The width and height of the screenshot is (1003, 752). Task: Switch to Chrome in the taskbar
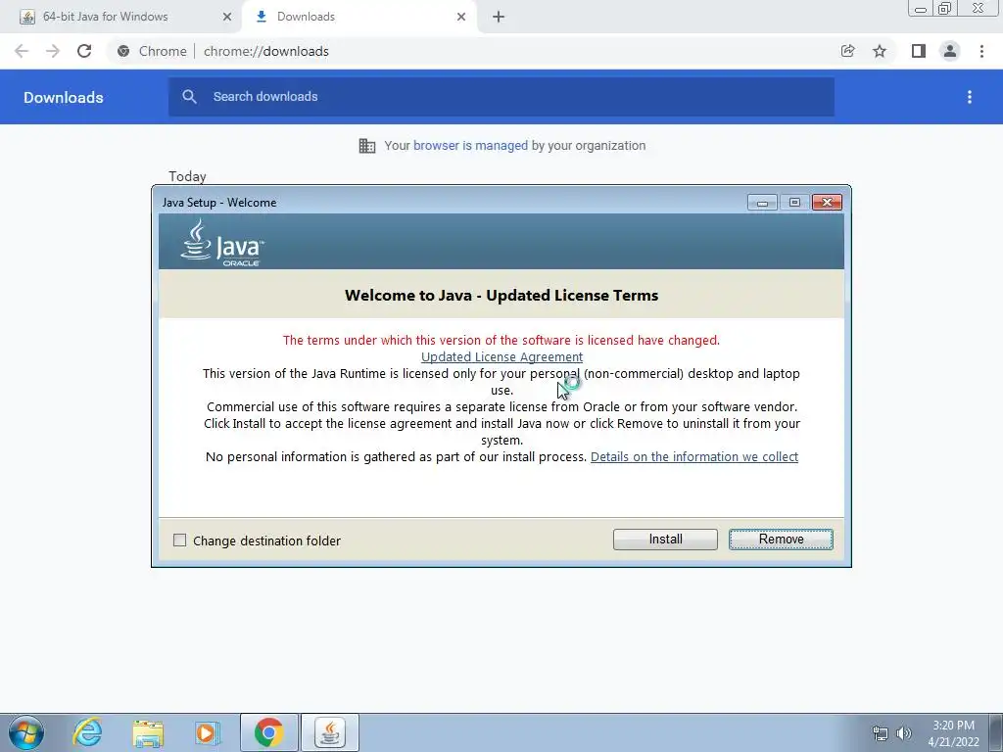pos(269,732)
